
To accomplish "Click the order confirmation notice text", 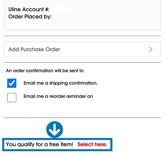I will (45, 71).
